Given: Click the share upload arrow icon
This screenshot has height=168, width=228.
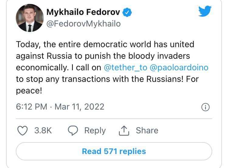Looking at the screenshot, I should 124,131.
